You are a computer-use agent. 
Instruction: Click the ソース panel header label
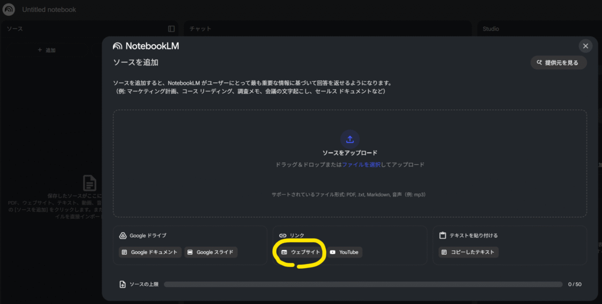pyautogui.click(x=15, y=29)
